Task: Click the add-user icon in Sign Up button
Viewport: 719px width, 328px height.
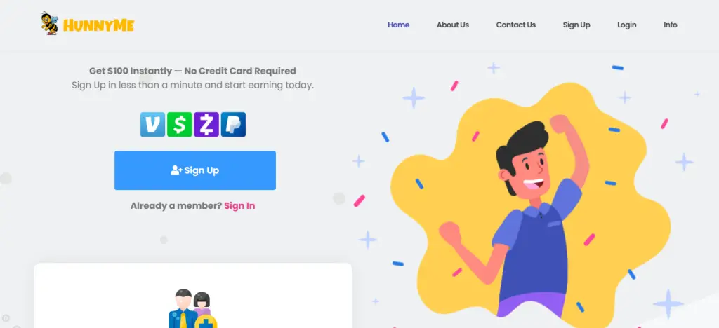Action: (x=176, y=170)
